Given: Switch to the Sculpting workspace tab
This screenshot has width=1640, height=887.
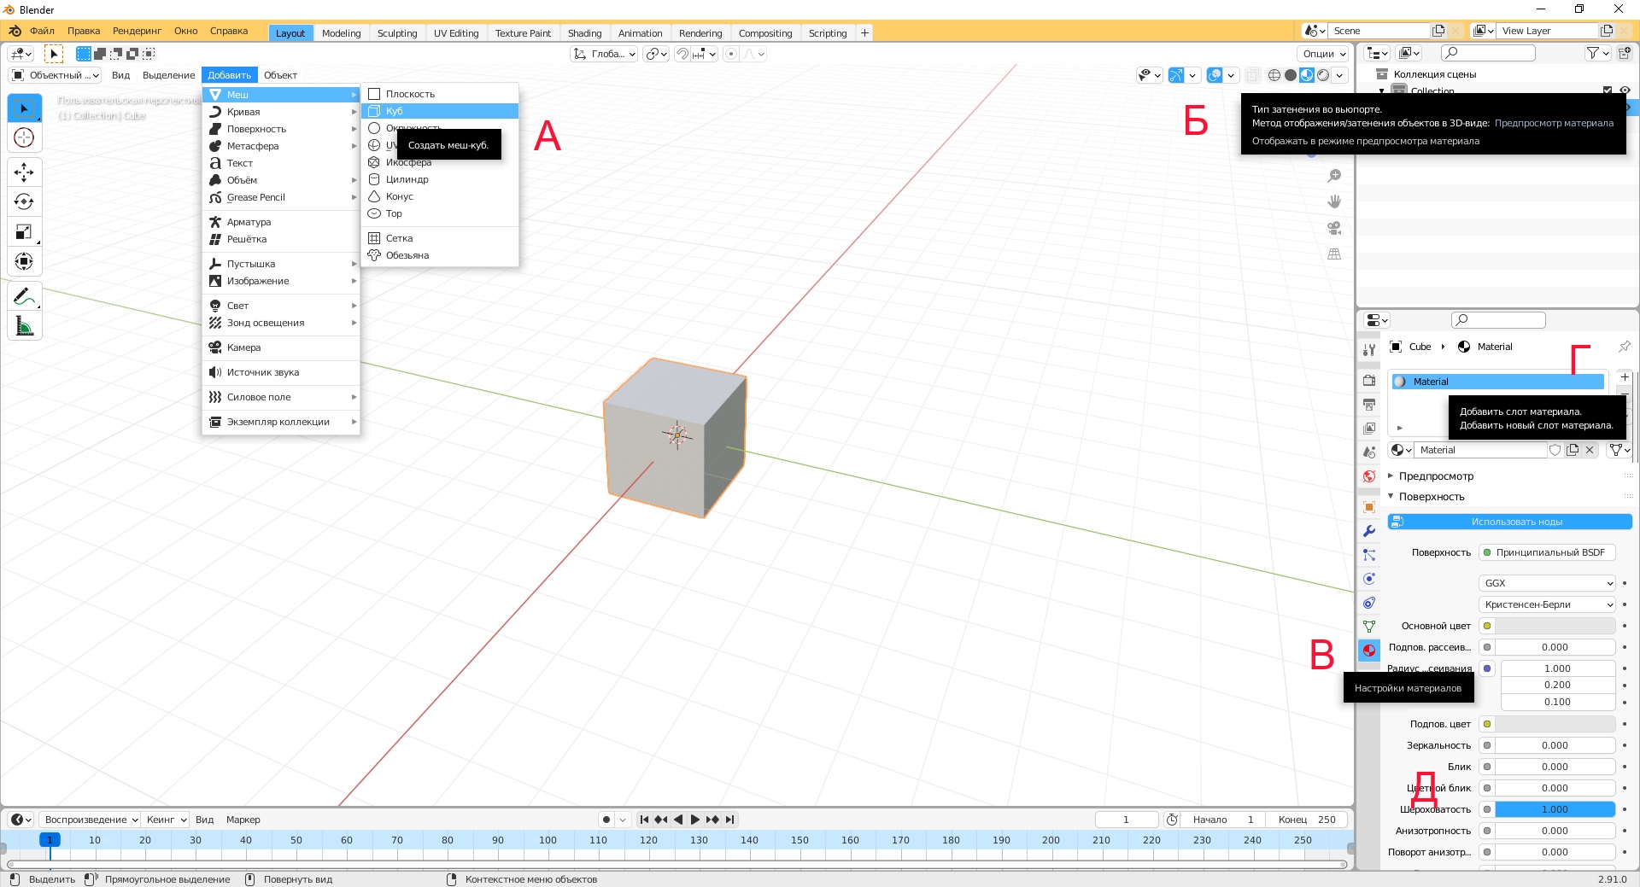Looking at the screenshot, I should click(x=397, y=33).
